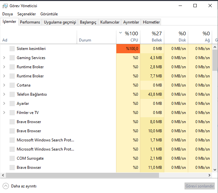Click the Sistem kesintileri process icon
The width and height of the screenshot is (218, 193).
(12, 49)
